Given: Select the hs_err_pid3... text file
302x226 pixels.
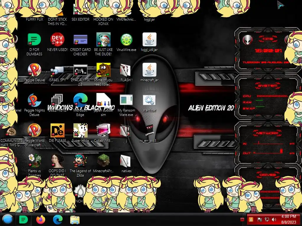Looking at the screenshot, I should 150,130.
